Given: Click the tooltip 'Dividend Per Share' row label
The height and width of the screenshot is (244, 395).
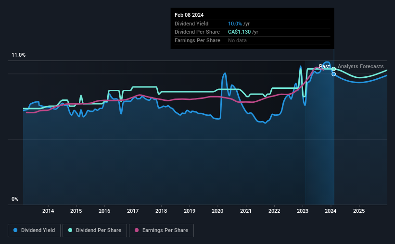Looking at the screenshot, I should click(x=197, y=32).
